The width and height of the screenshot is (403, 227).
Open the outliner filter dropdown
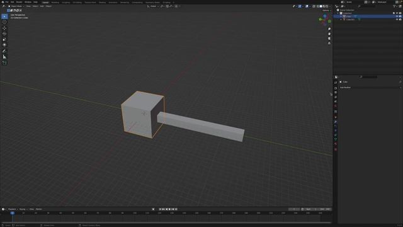[395, 6]
